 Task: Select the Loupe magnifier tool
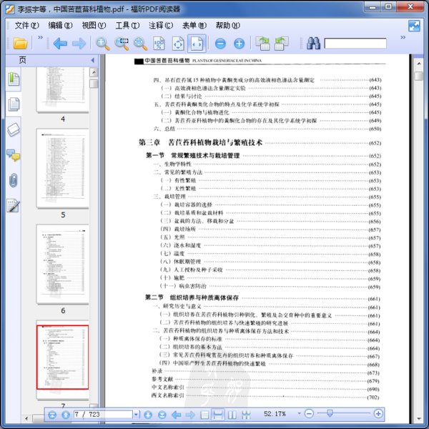pos(140,44)
